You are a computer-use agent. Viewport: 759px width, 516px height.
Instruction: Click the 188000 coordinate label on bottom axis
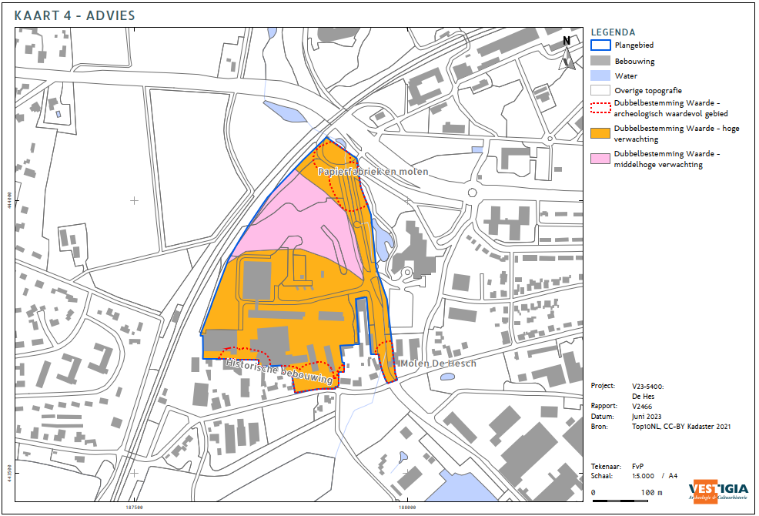pos(407,508)
